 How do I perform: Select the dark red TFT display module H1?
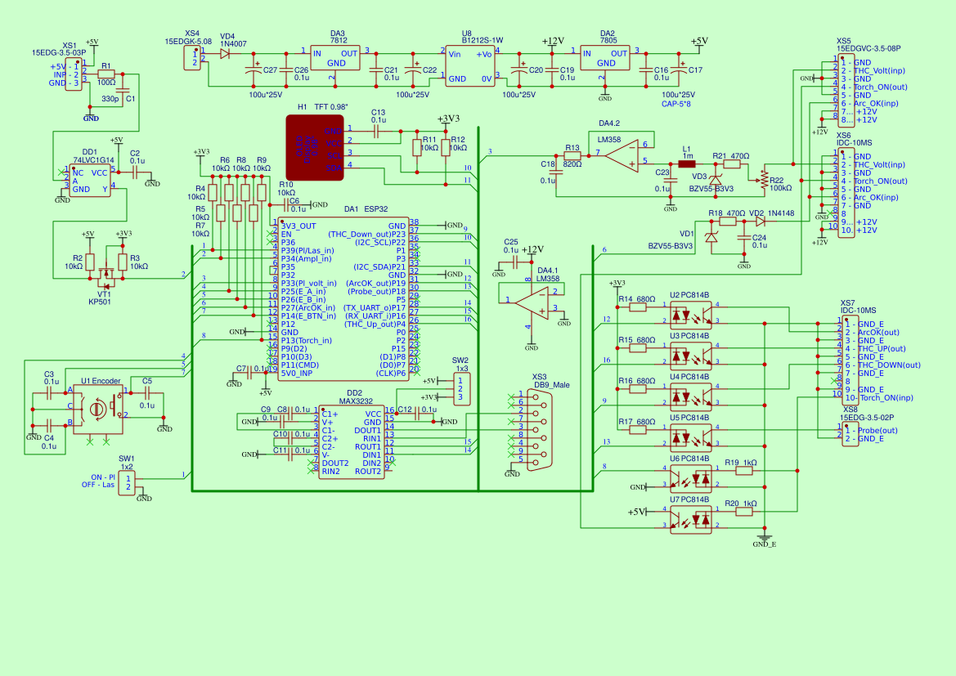coord(315,147)
